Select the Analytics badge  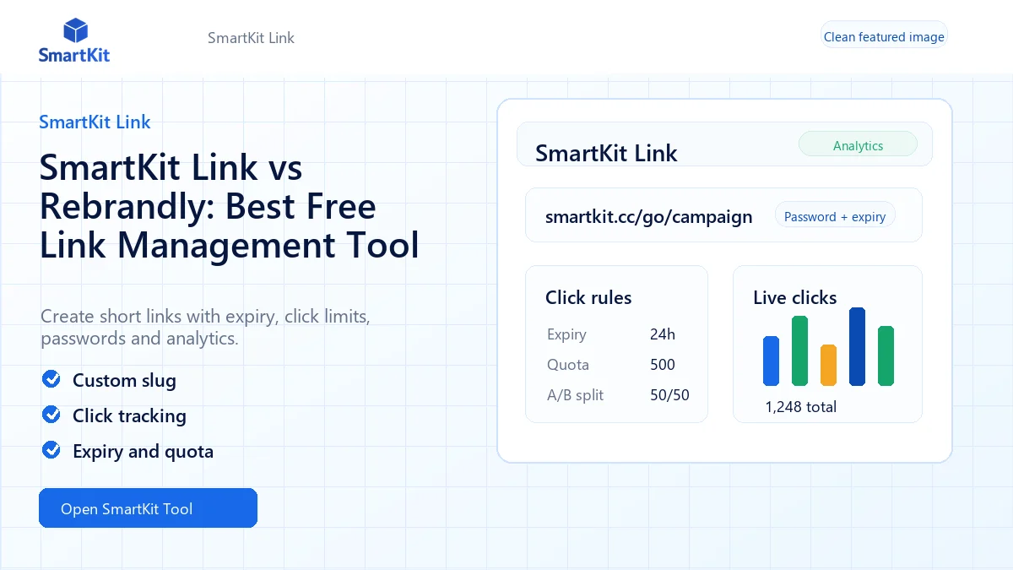point(858,145)
